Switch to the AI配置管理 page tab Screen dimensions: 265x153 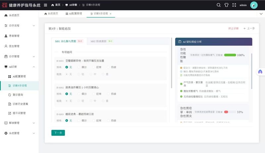click(x=74, y=14)
